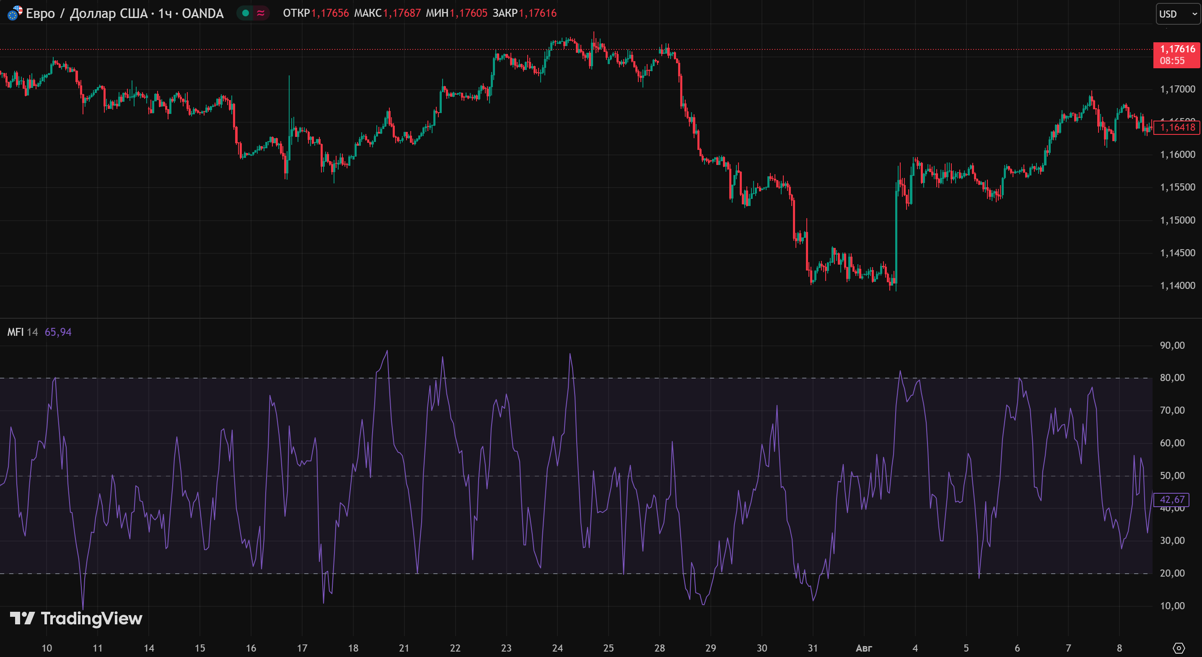This screenshot has width=1202, height=657.
Task: Click the ЗАКР close price value
Action: tap(538, 13)
